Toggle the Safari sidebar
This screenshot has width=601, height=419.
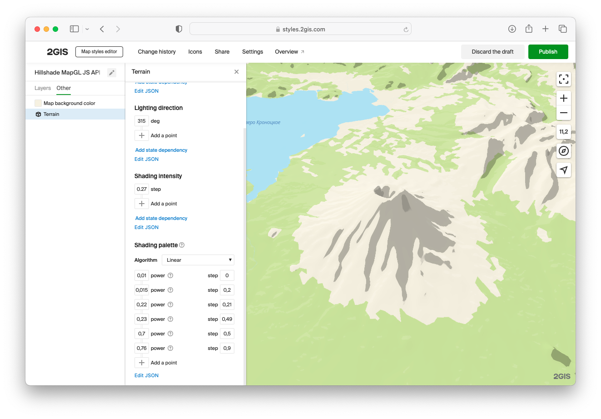(x=75, y=29)
